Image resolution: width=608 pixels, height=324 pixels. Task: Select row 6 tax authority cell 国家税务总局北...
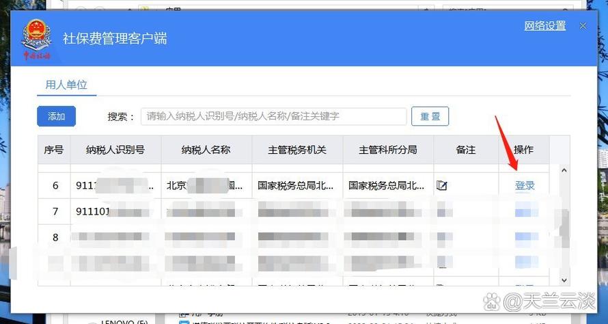[296, 185]
